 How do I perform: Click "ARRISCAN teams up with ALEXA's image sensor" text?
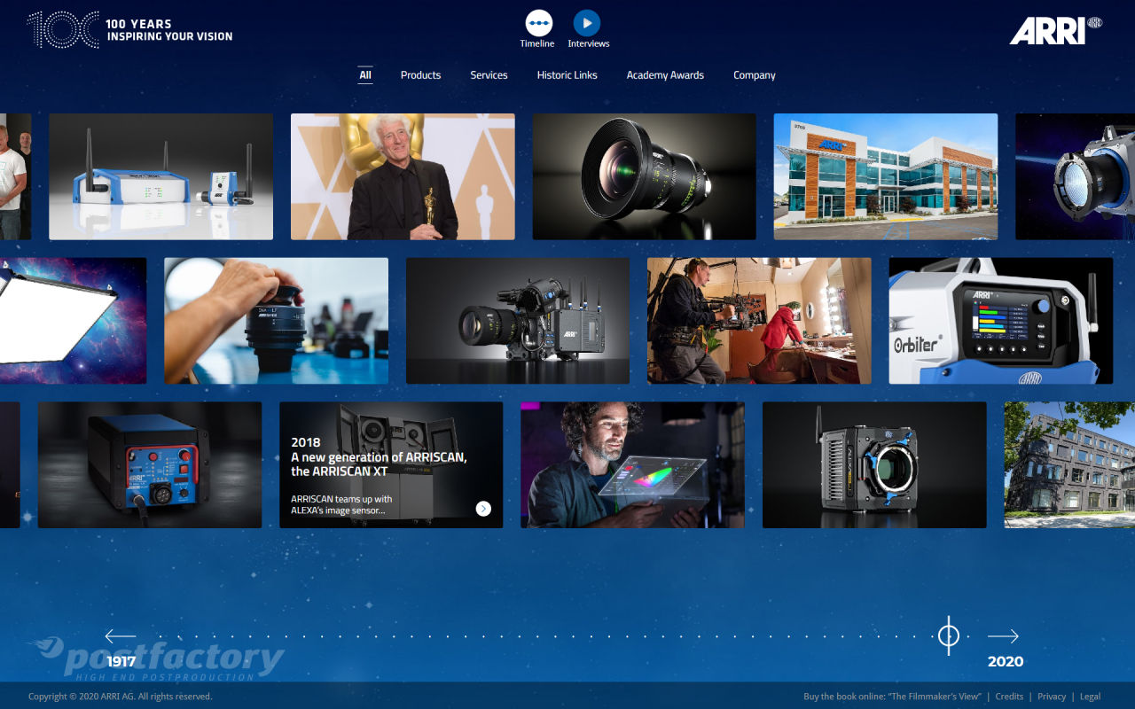click(341, 505)
